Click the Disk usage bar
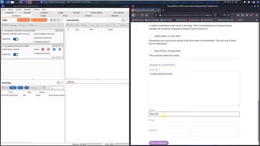Viewport: 260px width, 146px height. pos(122,144)
